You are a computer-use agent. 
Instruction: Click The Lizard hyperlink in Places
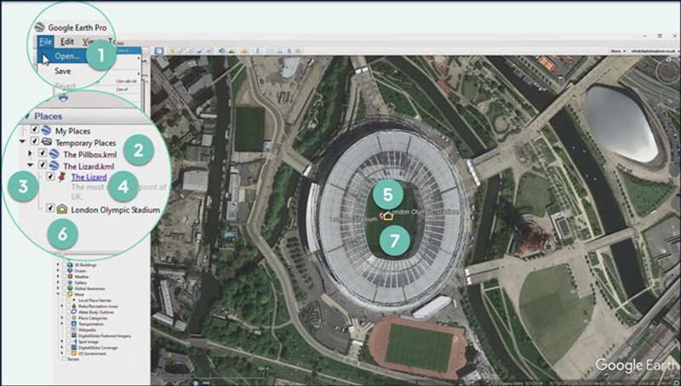tap(89, 178)
